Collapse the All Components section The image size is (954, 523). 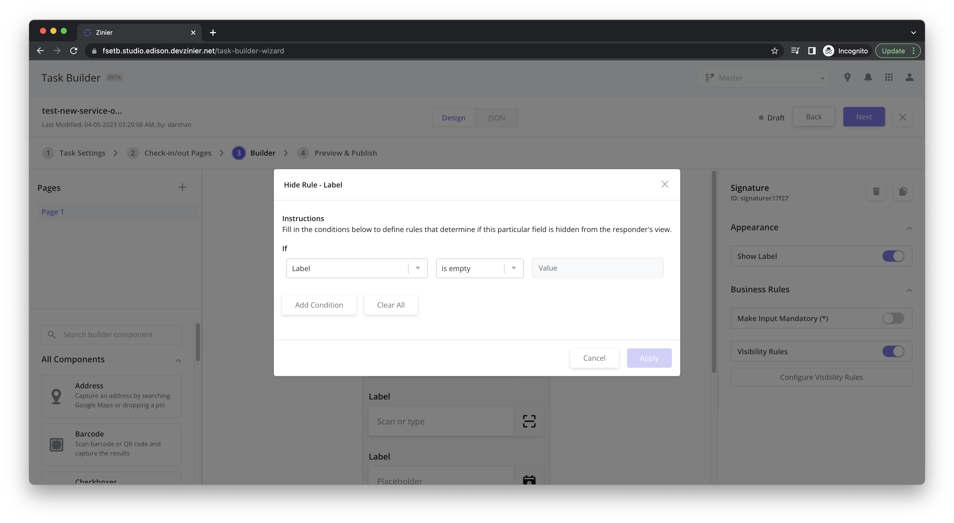(178, 360)
